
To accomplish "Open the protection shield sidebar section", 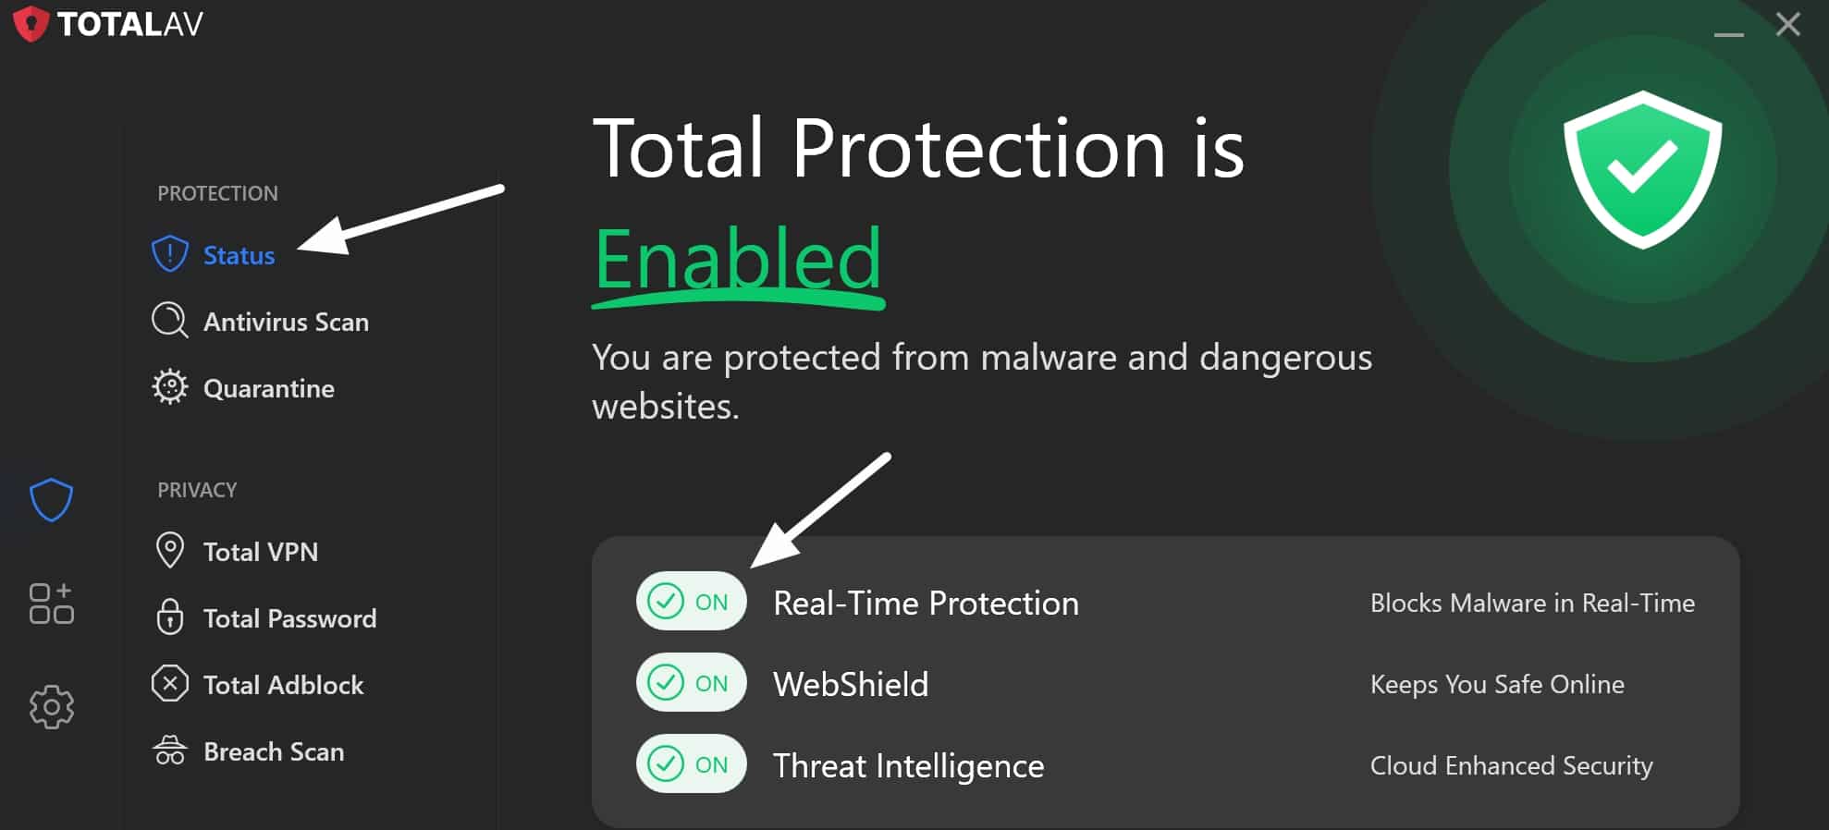I will tap(51, 500).
